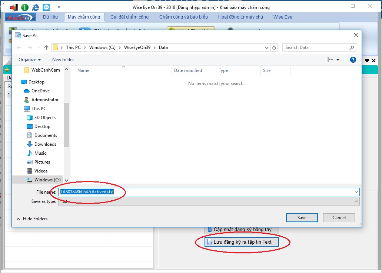
Task: Click the Internet Explorer icon in quick toolbar
Action: click(36, 7)
